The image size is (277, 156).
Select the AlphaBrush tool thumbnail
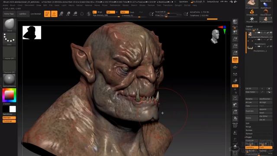pyautogui.click(x=265, y=5)
